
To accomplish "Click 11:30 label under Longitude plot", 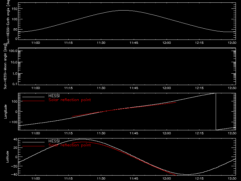I will tap(101, 133).
